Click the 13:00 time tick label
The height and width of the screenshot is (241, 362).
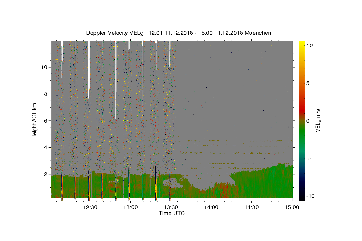point(130,208)
